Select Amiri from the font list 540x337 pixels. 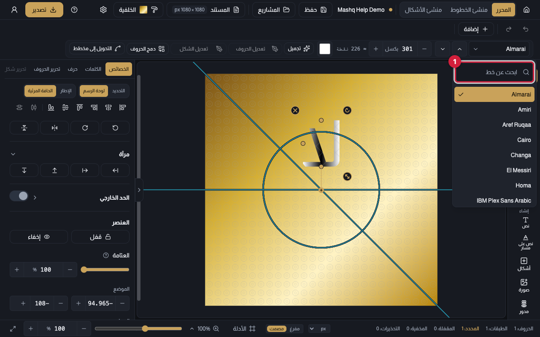(494, 110)
